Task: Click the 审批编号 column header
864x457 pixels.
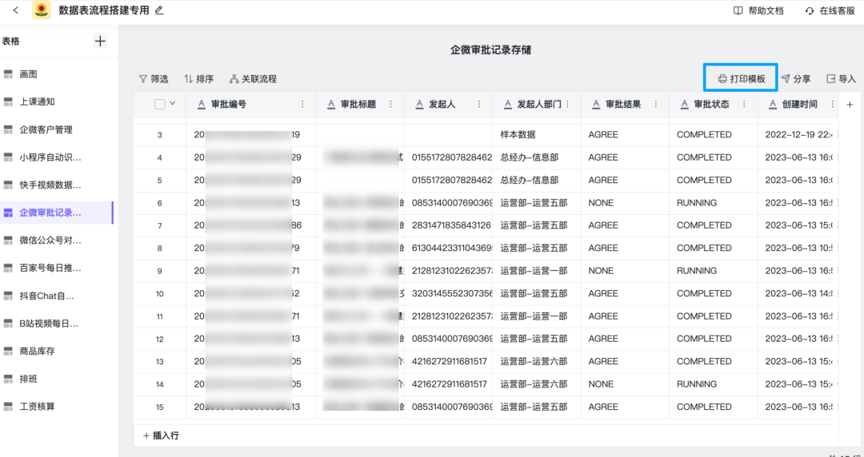Action: [x=250, y=104]
